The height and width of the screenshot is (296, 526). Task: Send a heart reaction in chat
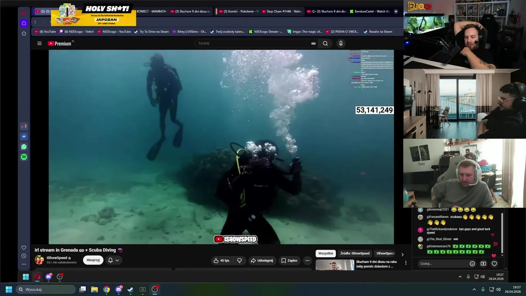[x=494, y=264]
